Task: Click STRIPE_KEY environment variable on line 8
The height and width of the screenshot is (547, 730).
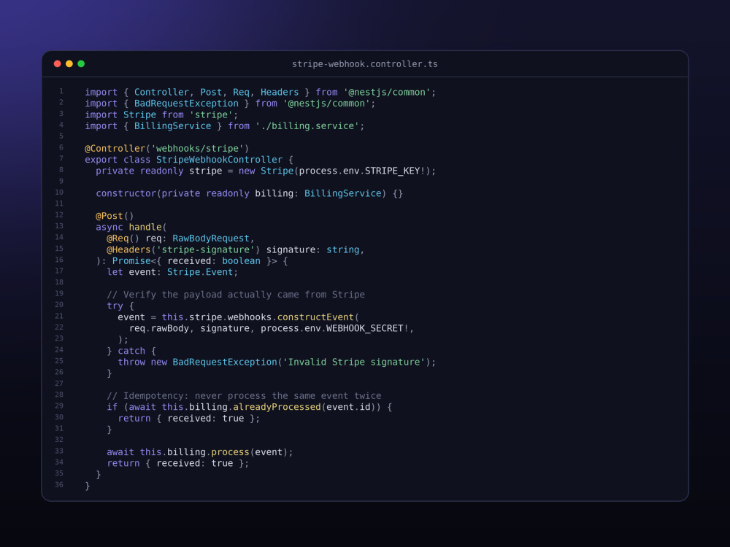Action: [x=393, y=171]
